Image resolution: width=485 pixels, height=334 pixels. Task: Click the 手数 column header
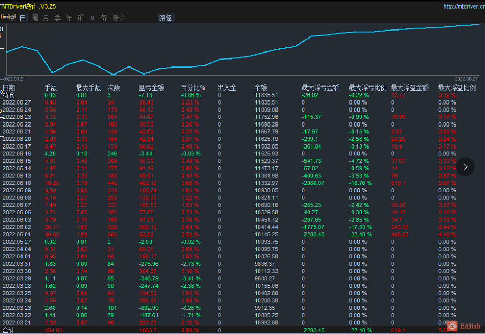point(51,87)
